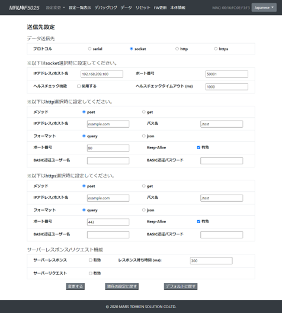Select json format in the https section
Viewport: 282px width, 313px height.
(143, 210)
